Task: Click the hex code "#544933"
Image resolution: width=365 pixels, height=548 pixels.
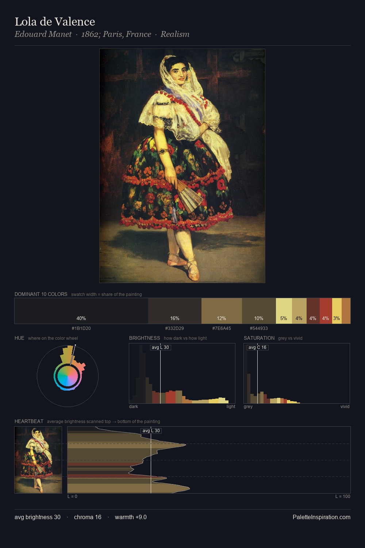Action: (x=259, y=328)
